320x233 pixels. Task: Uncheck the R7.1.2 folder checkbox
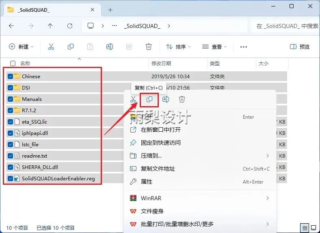point(10,110)
